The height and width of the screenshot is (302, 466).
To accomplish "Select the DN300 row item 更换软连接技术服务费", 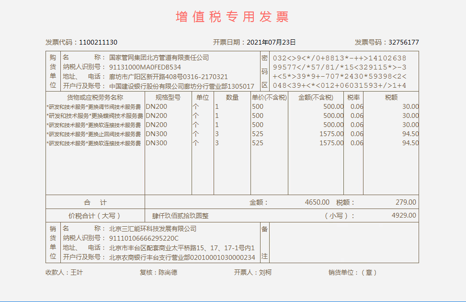I will [114, 143].
